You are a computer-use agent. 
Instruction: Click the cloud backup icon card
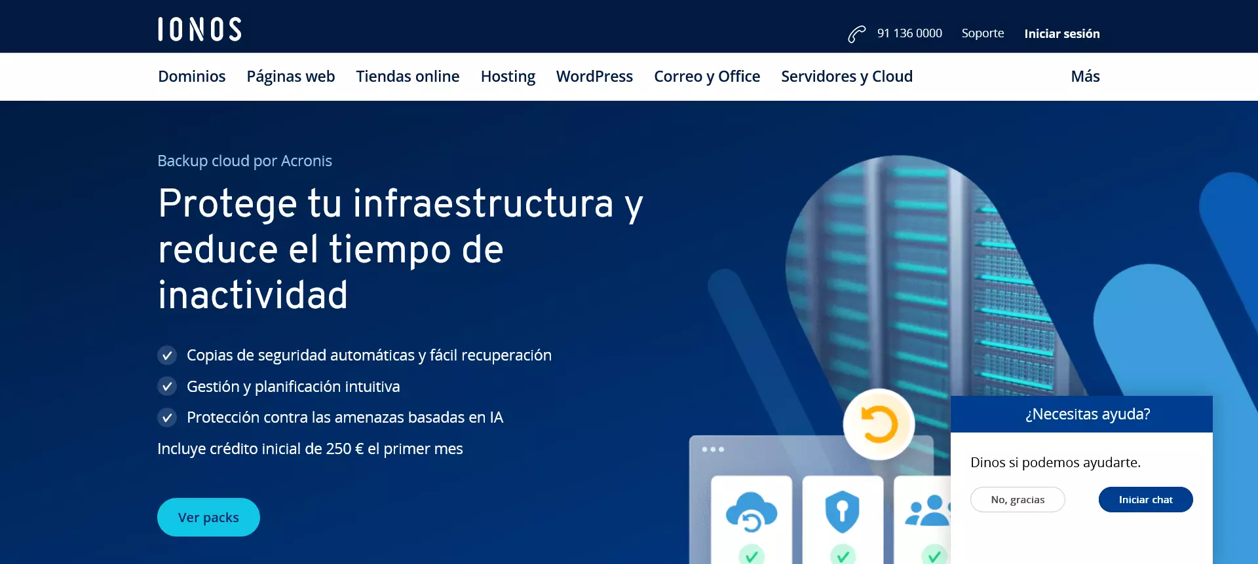click(752, 520)
